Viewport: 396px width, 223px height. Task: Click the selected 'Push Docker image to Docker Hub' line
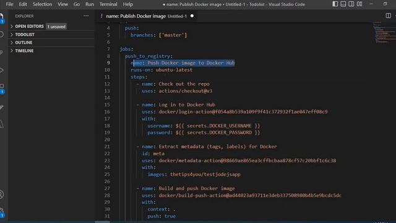click(183, 63)
